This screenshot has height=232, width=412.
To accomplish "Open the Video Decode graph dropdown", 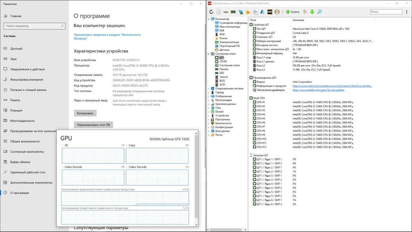I will tap(127, 167).
